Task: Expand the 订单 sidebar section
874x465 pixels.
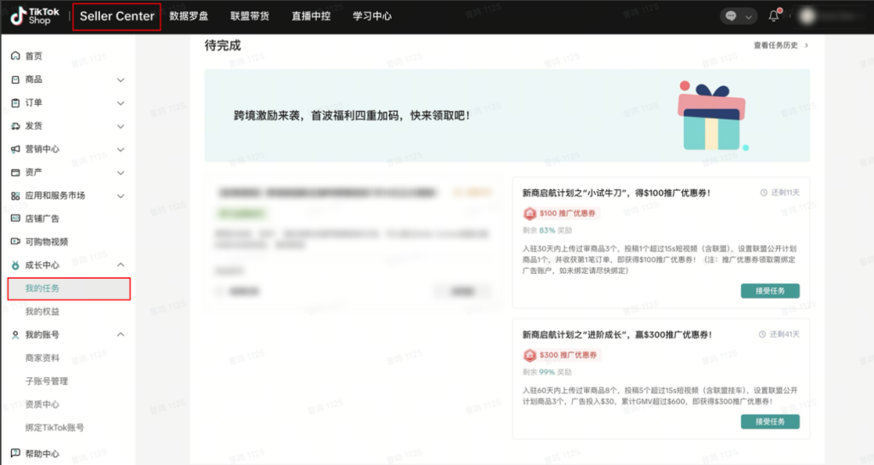Action: tap(120, 103)
